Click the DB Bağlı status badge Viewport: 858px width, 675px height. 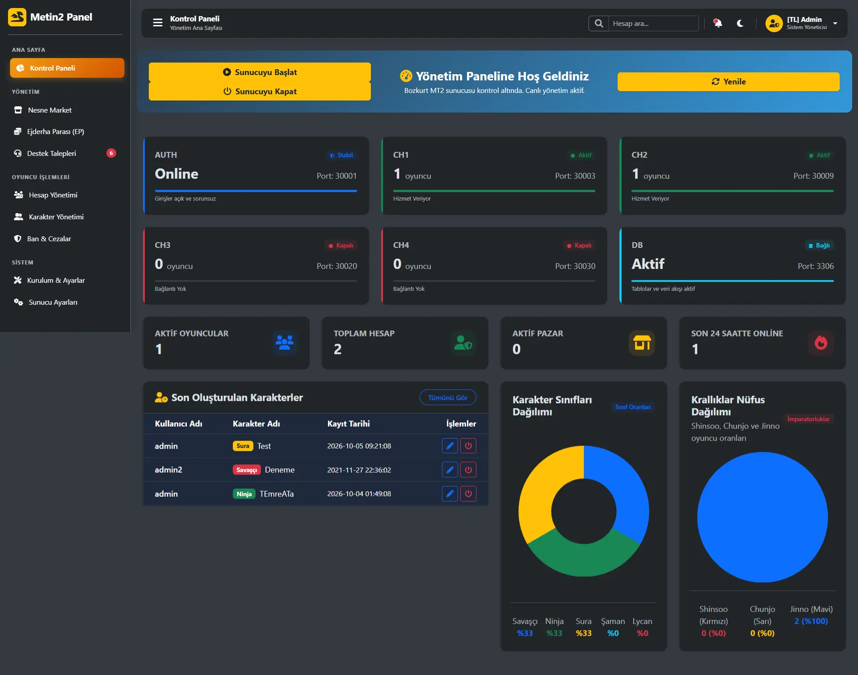pyautogui.click(x=819, y=245)
